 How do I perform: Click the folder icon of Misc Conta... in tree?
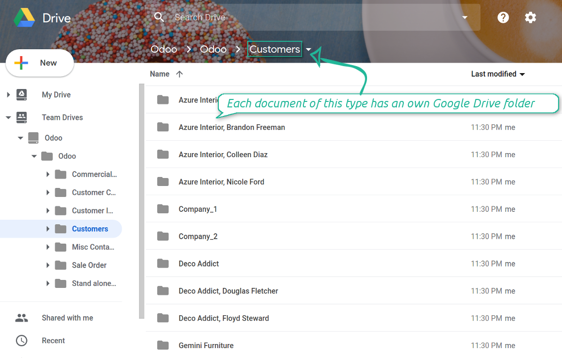pyautogui.click(x=61, y=247)
